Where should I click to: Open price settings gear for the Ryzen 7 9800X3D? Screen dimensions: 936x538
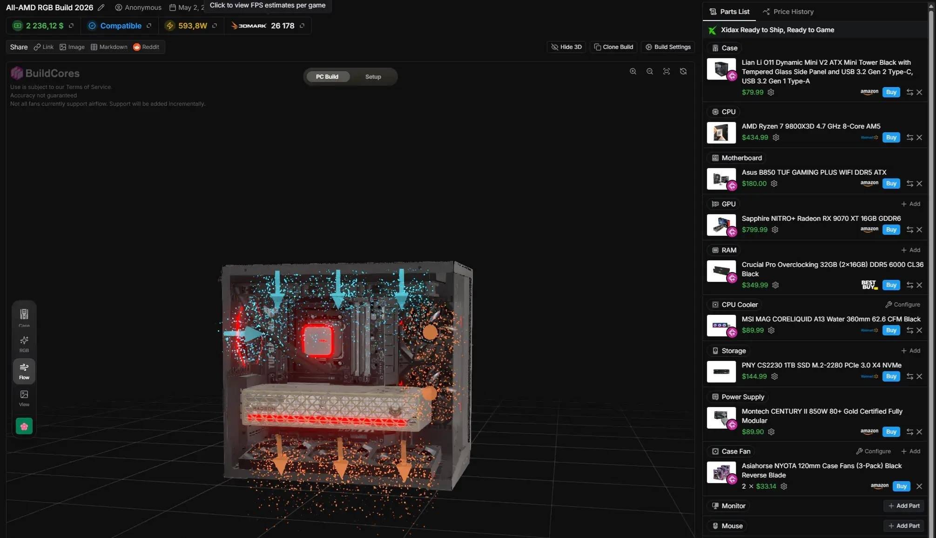click(x=776, y=137)
